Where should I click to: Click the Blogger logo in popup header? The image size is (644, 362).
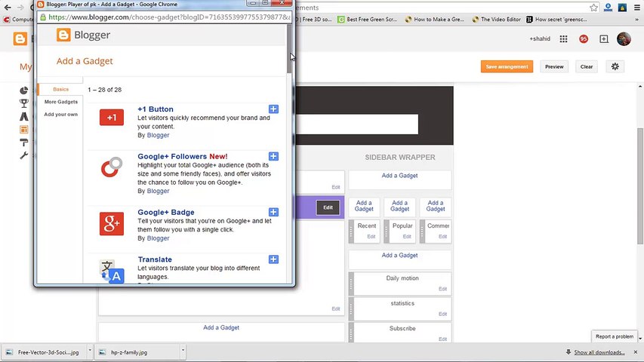[83, 35]
